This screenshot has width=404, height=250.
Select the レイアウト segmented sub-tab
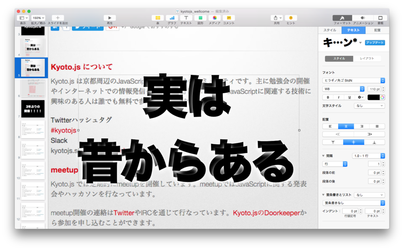pyautogui.click(x=367, y=58)
